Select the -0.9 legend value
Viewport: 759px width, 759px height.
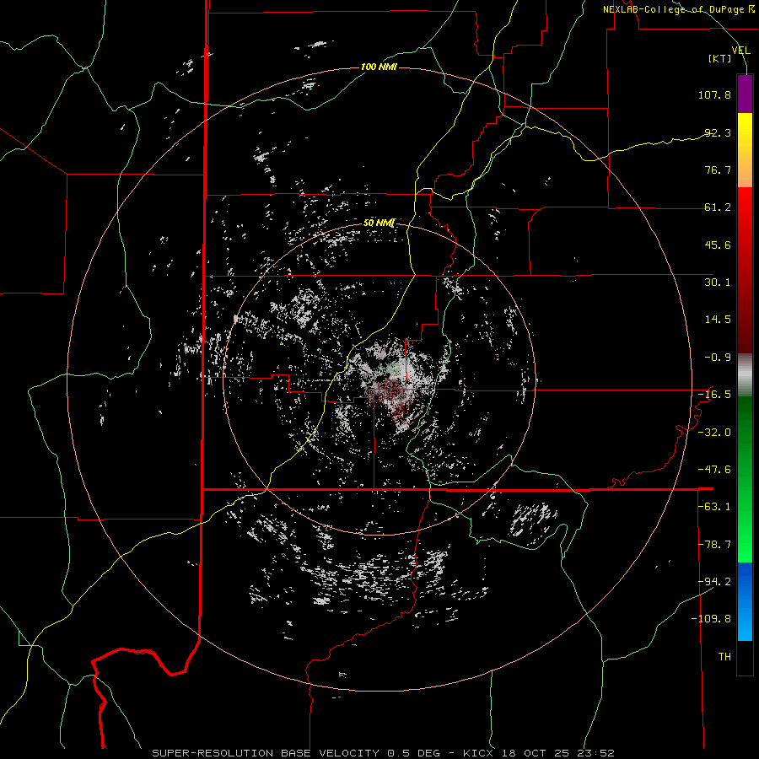pyautogui.click(x=718, y=358)
